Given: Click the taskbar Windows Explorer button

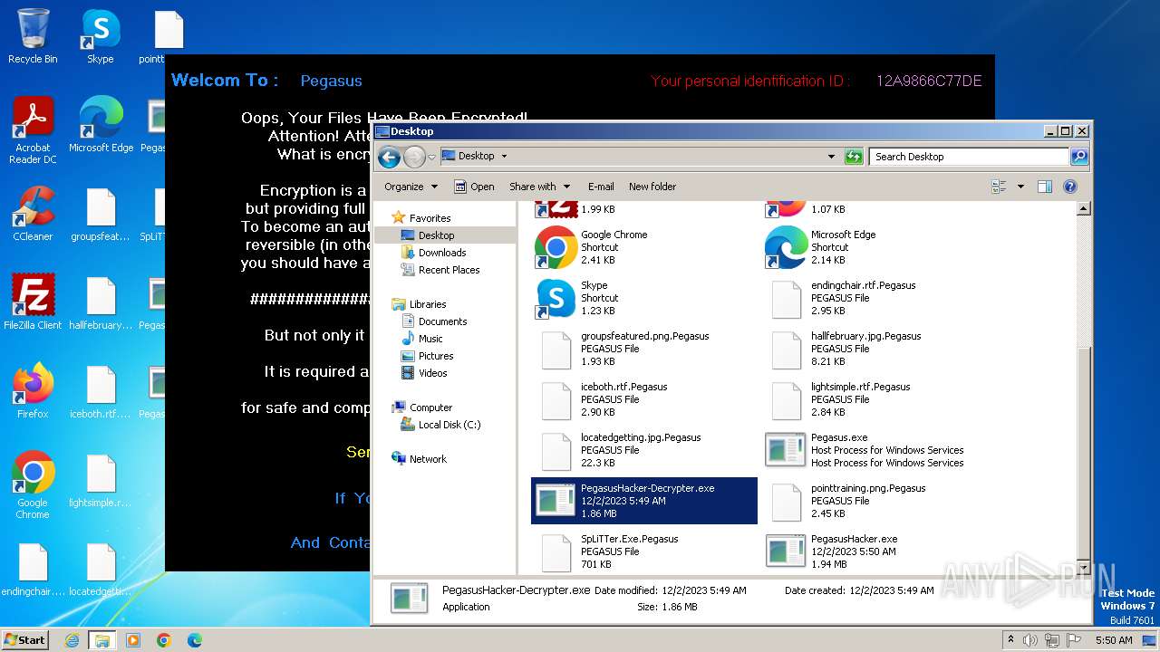Looking at the screenshot, I should [101, 640].
